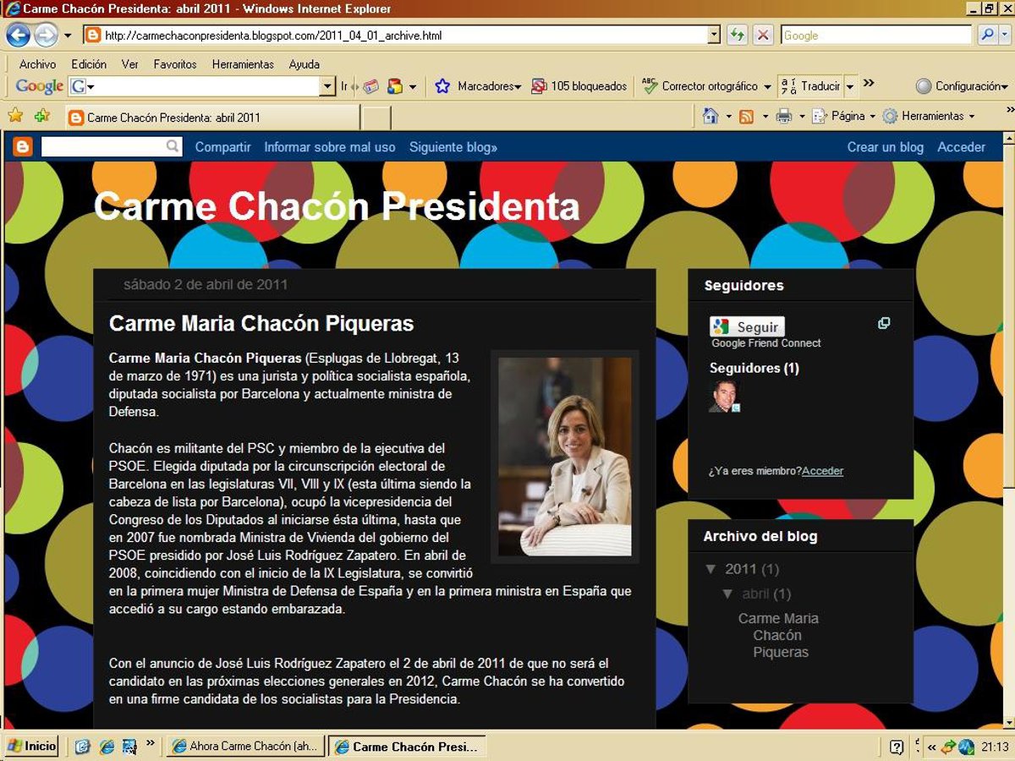
Task: Click the RSS feeds icon
Action: coord(746,116)
